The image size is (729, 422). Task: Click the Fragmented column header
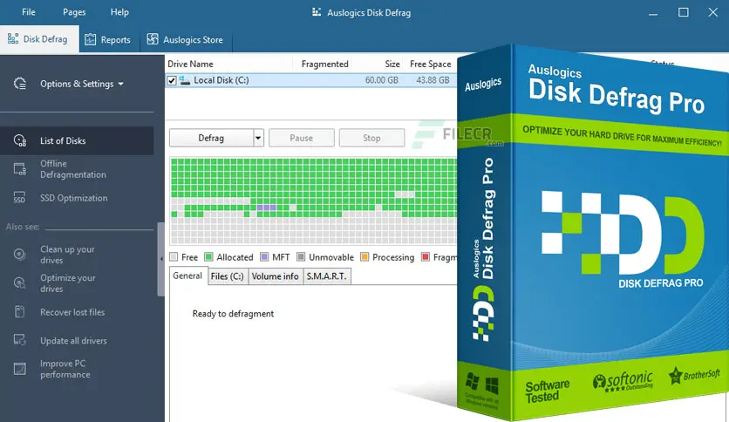[x=324, y=64]
